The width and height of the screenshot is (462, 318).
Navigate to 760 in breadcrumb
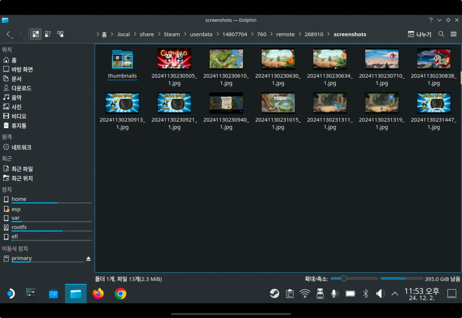[x=262, y=34]
